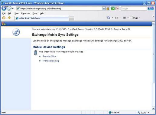
Task: Click the browser Forward arrow button
Action: pyautogui.click(x=9, y=8)
